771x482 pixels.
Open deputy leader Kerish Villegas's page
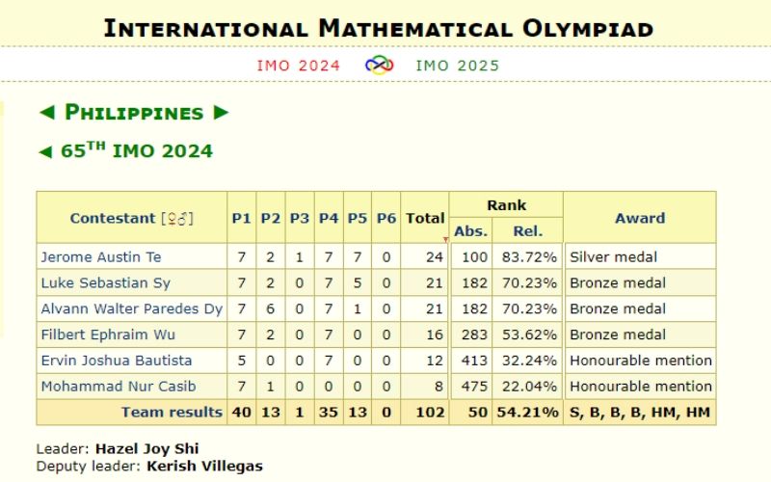(x=204, y=466)
